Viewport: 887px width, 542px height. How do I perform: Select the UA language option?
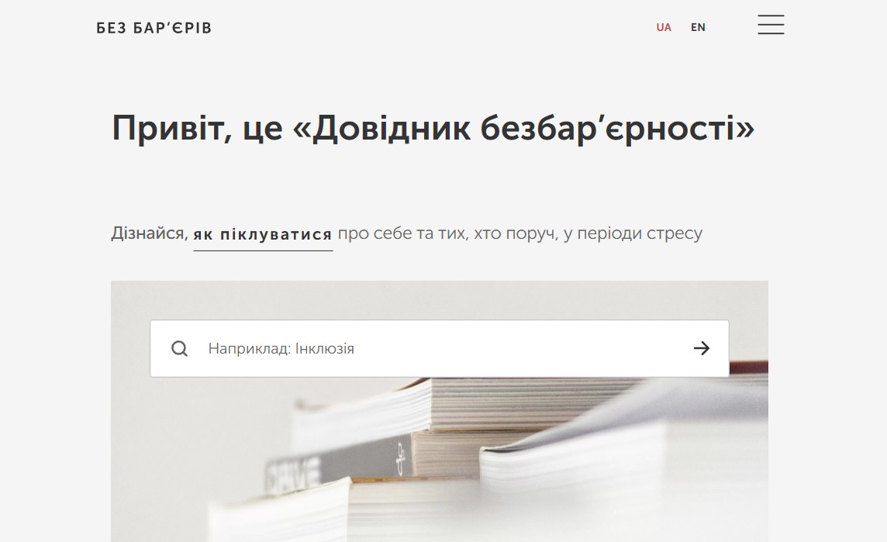tap(664, 27)
